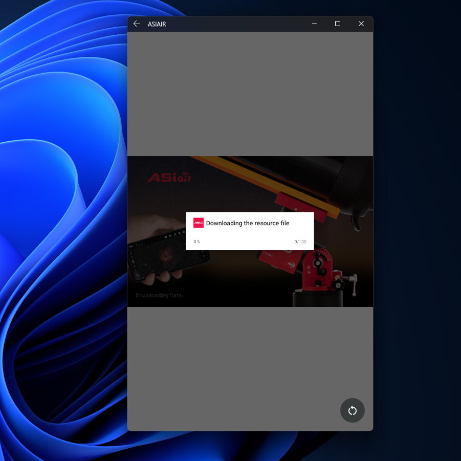Tap the circular rotate/refresh button
This screenshot has width=461, height=461.
pos(352,410)
